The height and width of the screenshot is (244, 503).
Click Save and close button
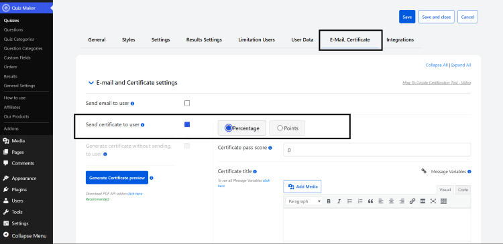pos(437,17)
